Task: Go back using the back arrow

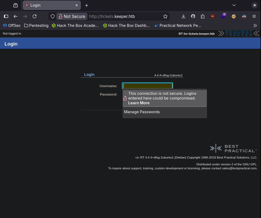Action: point(16,16)
